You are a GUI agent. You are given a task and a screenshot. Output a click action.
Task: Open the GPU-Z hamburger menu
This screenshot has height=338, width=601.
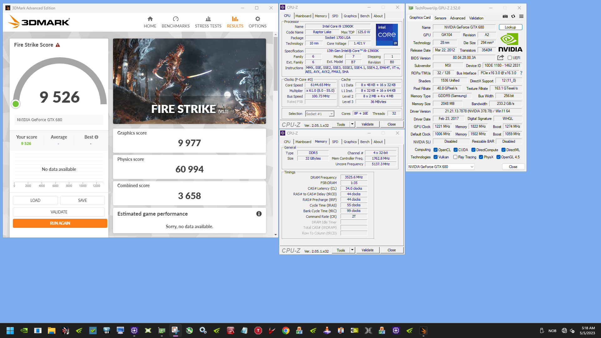pos(521,16)
